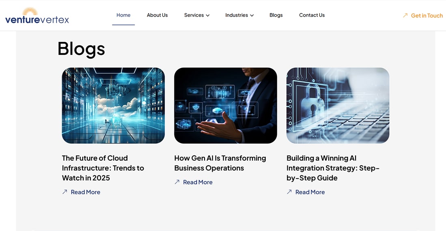Open 'The Future of Cloud Infrastructure' title
This screenshot has width=446, height=231.
[x=103, y=168]
